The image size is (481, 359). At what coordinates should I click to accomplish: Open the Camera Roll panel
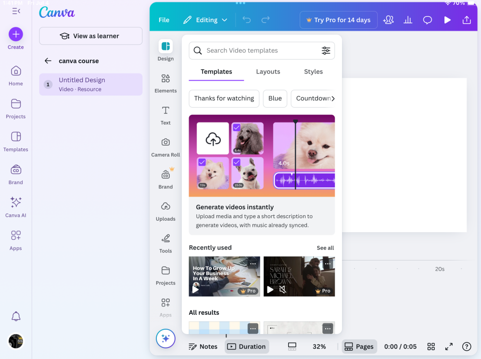[165, 142]
